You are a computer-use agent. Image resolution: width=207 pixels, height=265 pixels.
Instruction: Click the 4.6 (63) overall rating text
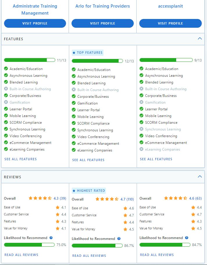point(195,198)
